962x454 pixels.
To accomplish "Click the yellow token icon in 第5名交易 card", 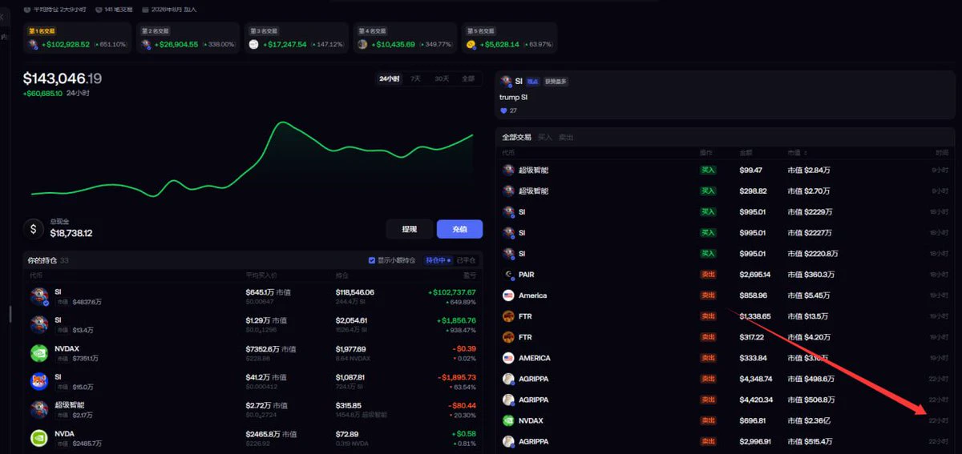I will point(471,44).
